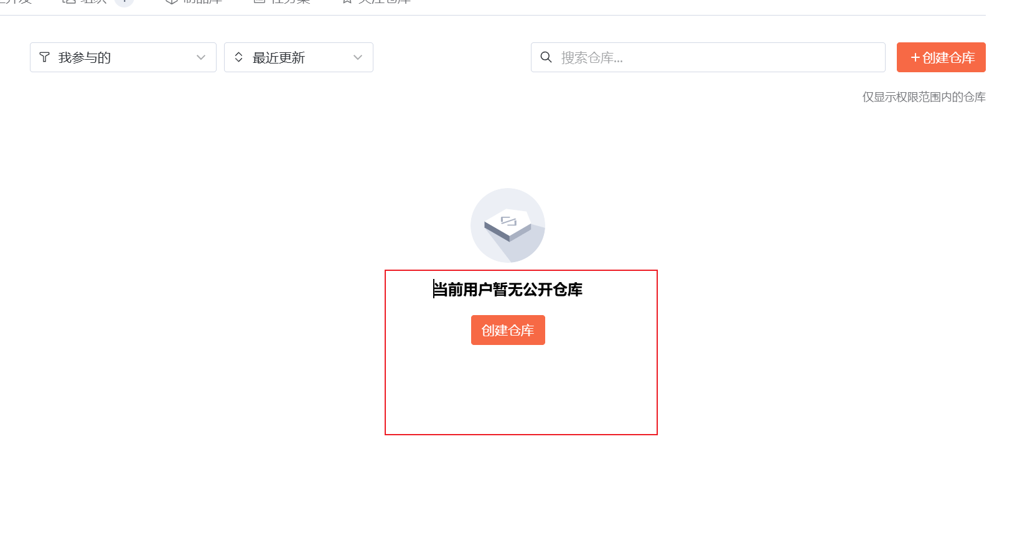Click the orange +创建仓库 button at top right
1030x543 pixels.
(x=941, y=57)
